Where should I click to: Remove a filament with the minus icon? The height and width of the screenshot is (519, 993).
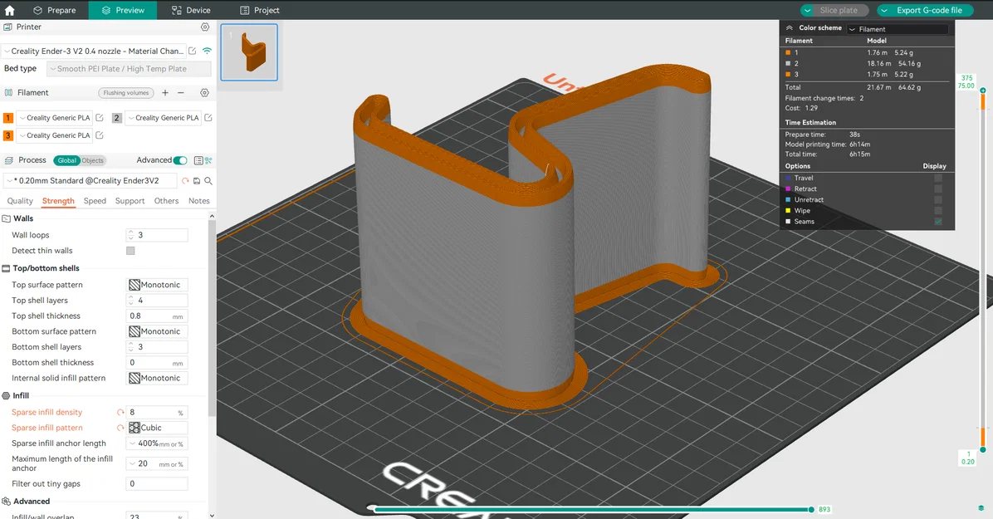tap(180, 92)
